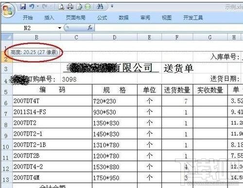Click cell 2007DT2-1B

(52, 145)
